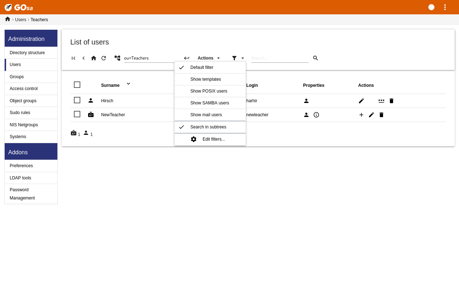Open Directory structure in sidebar

point(27,53)
